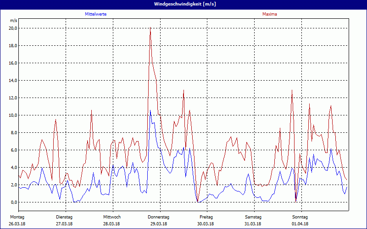Click the 20,0 y-axis value
Viewport: 367px width, 229px height.
point(13,28)
